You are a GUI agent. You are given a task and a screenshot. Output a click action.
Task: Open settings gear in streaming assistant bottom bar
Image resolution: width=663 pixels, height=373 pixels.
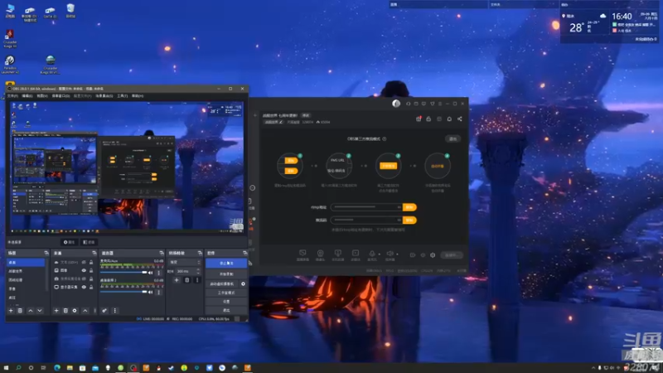coord(433,255)
